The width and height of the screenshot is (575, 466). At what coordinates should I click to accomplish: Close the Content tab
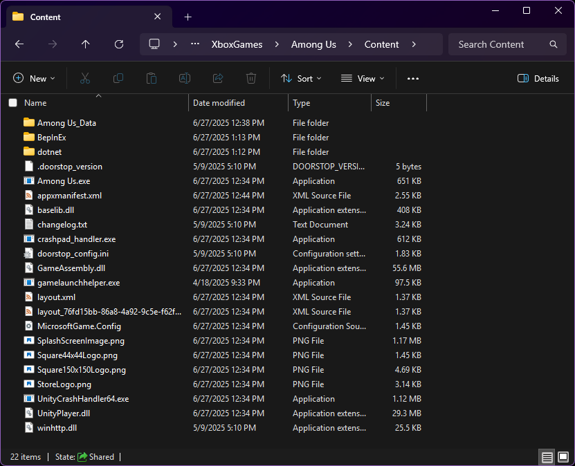157,17
